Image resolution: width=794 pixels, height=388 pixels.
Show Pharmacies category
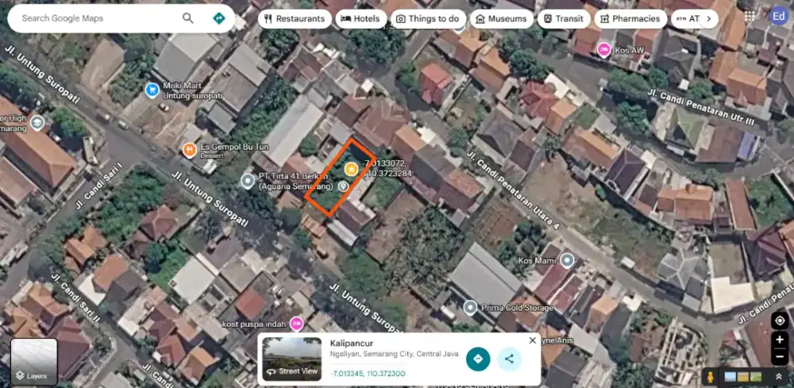[x=630, y=19]
